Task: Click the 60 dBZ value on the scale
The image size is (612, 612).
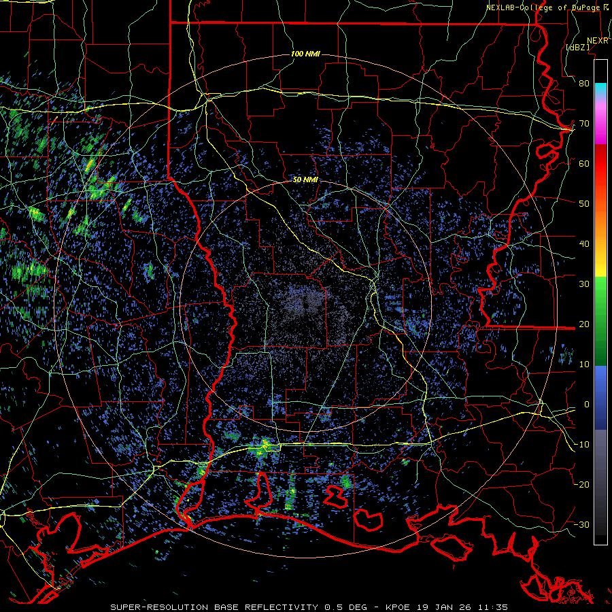Action: 584,164
